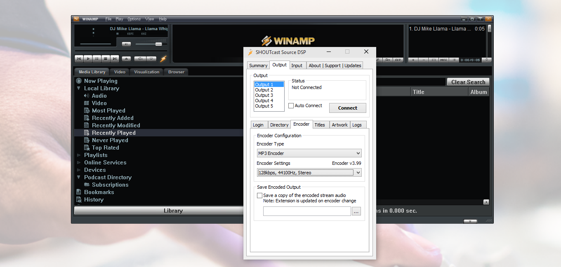Click the playlist collapse arrows button
Screen dimensions: 561x267
pyautogui.click(x=487, y=60)
